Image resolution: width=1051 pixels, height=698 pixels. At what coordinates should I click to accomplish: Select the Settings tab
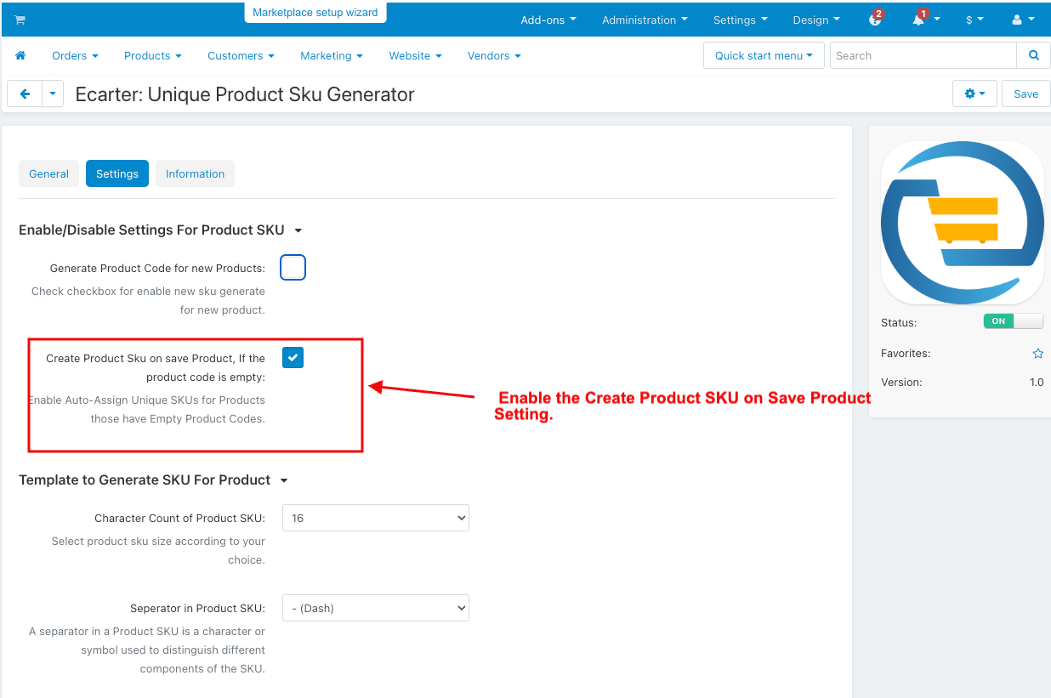click(x=117, y=173)
